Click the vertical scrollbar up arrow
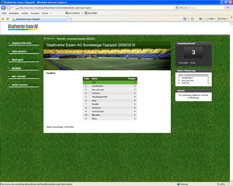 [x=231, y=24]
